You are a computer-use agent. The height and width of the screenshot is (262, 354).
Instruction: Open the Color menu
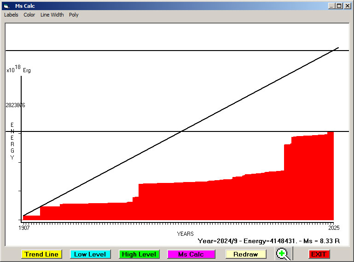tap(29, 15)
